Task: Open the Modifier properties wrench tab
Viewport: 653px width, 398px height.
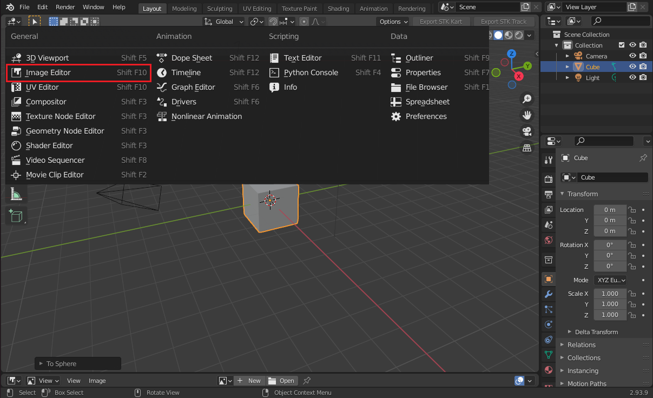Action: pos(549,294)
